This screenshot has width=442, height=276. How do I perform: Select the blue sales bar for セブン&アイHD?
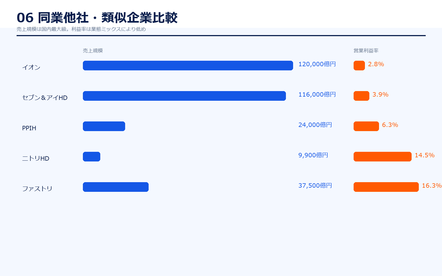pyautogui.click(x=184, y=96)
